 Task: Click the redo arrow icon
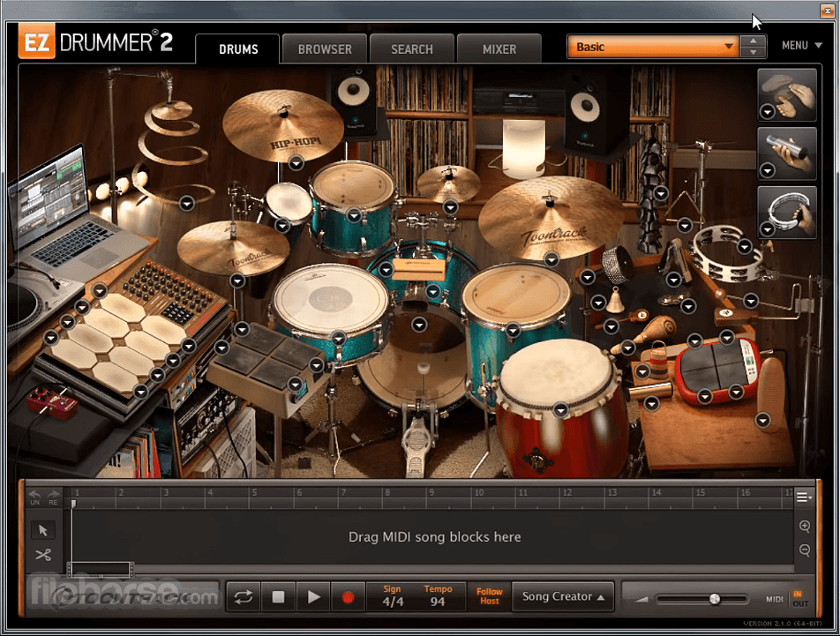pos(53,497)
